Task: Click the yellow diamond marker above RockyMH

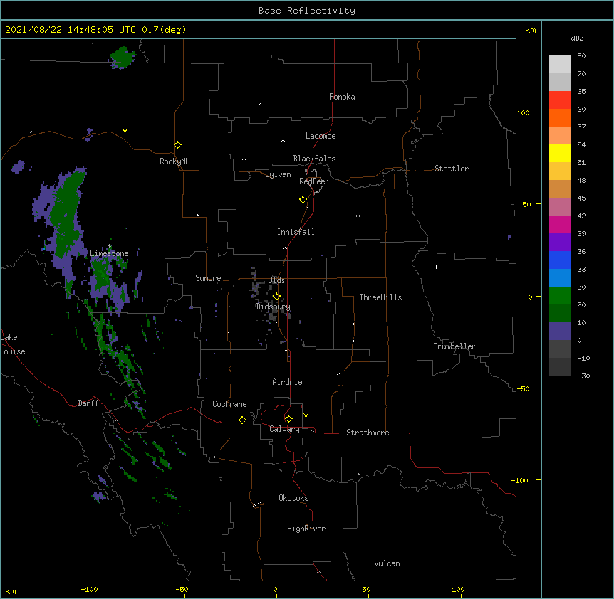Action: coord(178,145)
